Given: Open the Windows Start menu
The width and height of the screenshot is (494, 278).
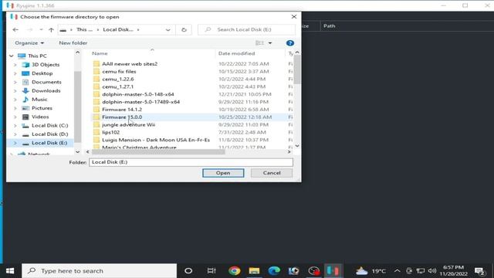Looking at the screenshot, I should coord(10,271).
